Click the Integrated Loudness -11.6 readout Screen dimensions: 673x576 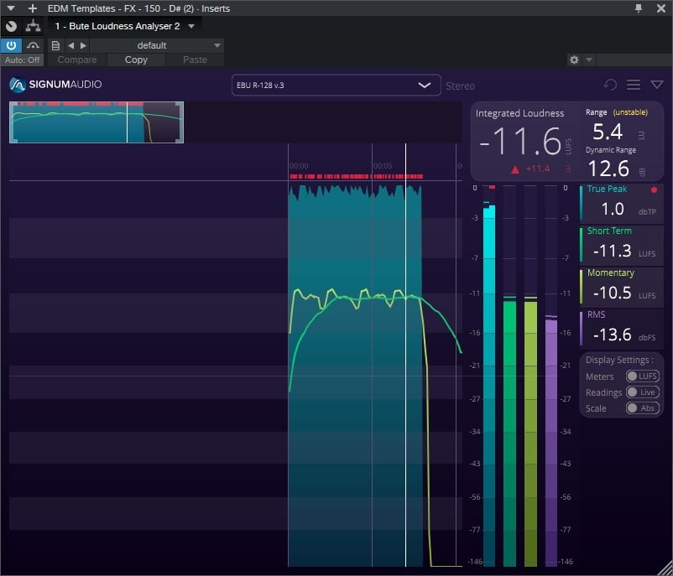pyautogui.click(x=519, y=141)
